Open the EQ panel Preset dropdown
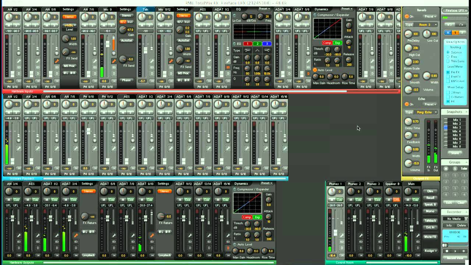 (x=265, y=9)
